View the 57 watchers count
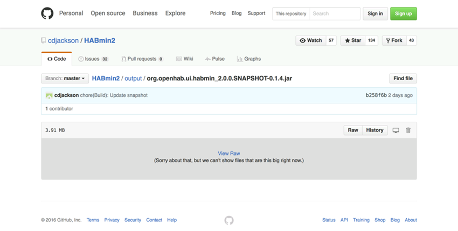The height and width of the screenshot is (231, 458). coord(331,40)
